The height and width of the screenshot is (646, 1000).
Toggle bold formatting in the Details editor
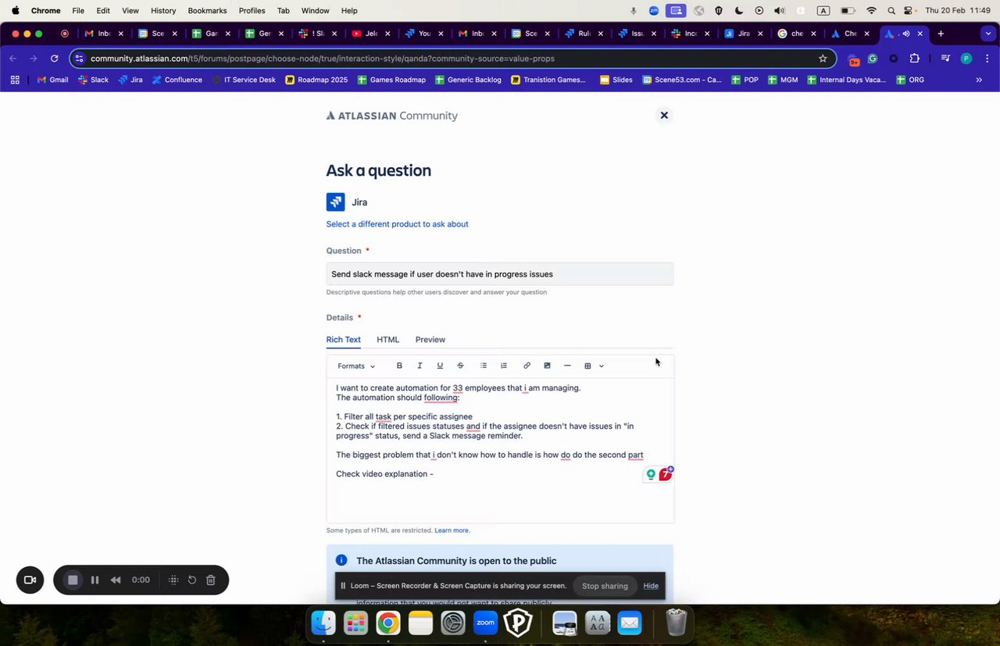click(399, 366)
